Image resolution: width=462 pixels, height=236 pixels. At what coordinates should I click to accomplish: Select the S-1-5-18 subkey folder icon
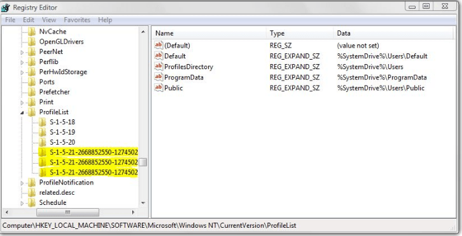point(43,122)
